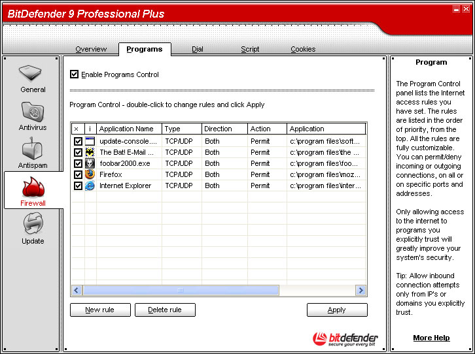
Task: Sort by Action column header
Action: (x=267, y=129)
